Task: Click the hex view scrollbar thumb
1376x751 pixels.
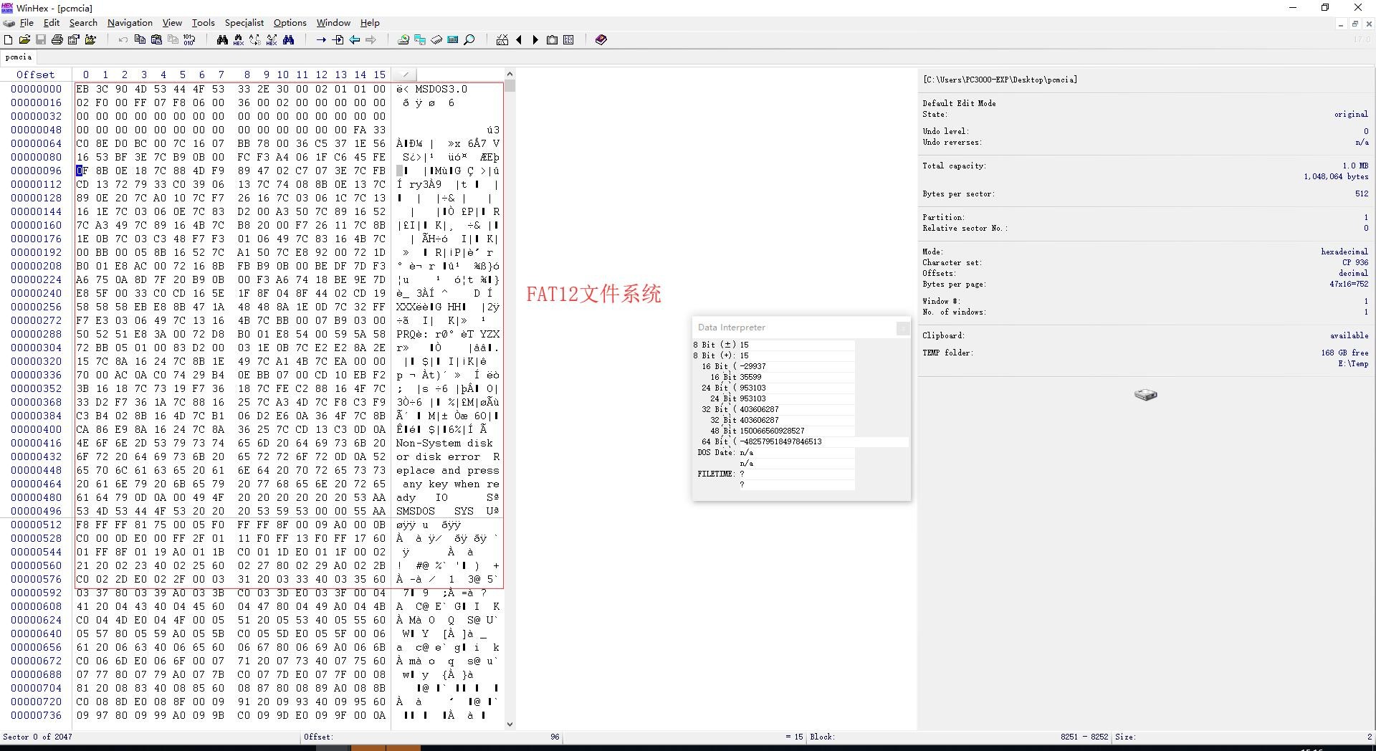Action: 510,86
